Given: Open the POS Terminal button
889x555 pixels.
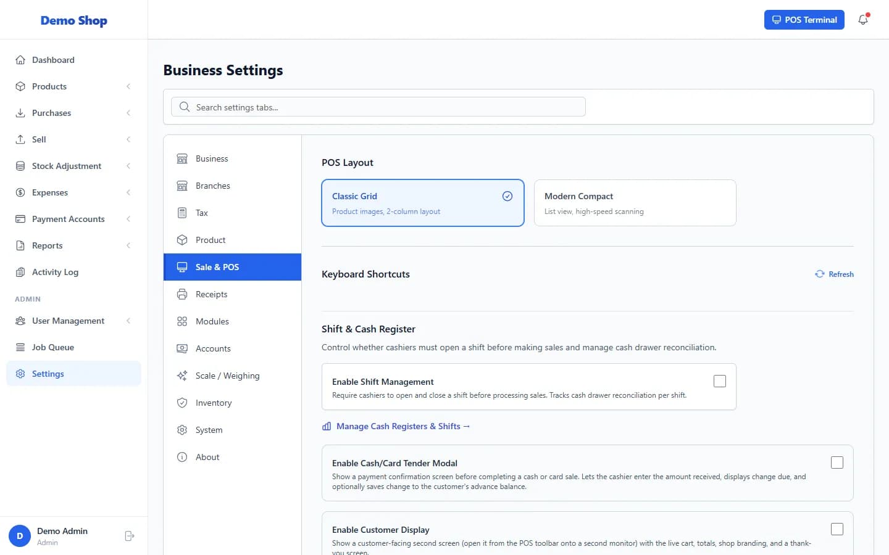Looking at the screenshot, I should [x=804, y=20].
